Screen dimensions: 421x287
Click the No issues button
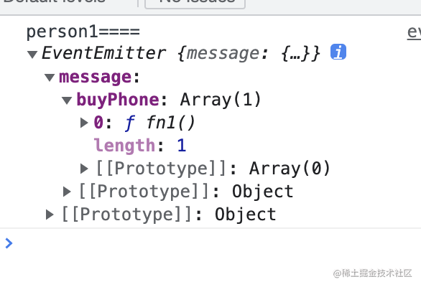click(x=195, y=2)
